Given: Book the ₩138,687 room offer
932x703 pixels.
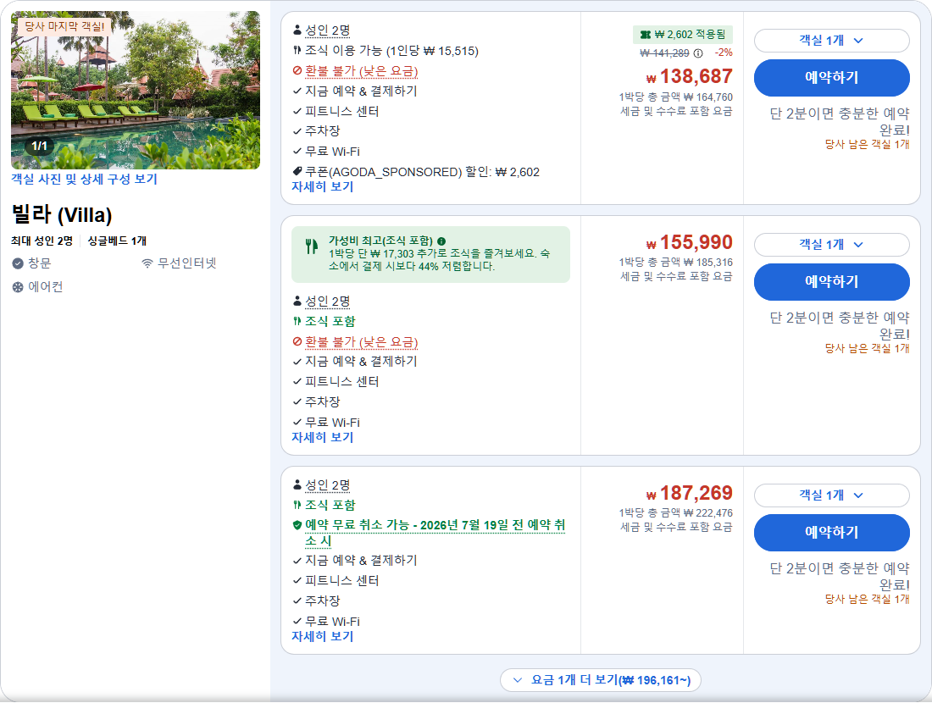Looking at the screenshot, I should coord(831,78).
